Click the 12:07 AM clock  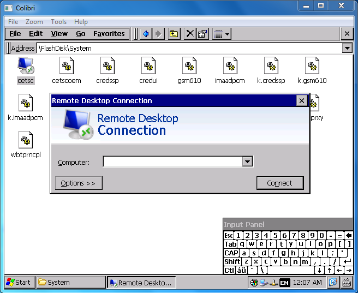click(x=307, y=283)
